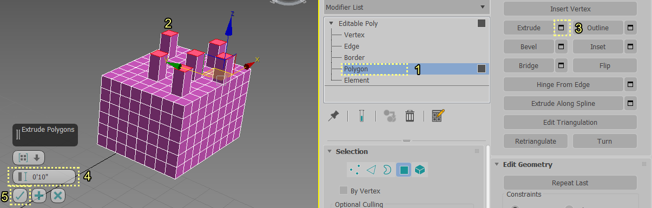
Task: Confirm extrude with the OK checkmark
Action: tap(20, 196)
